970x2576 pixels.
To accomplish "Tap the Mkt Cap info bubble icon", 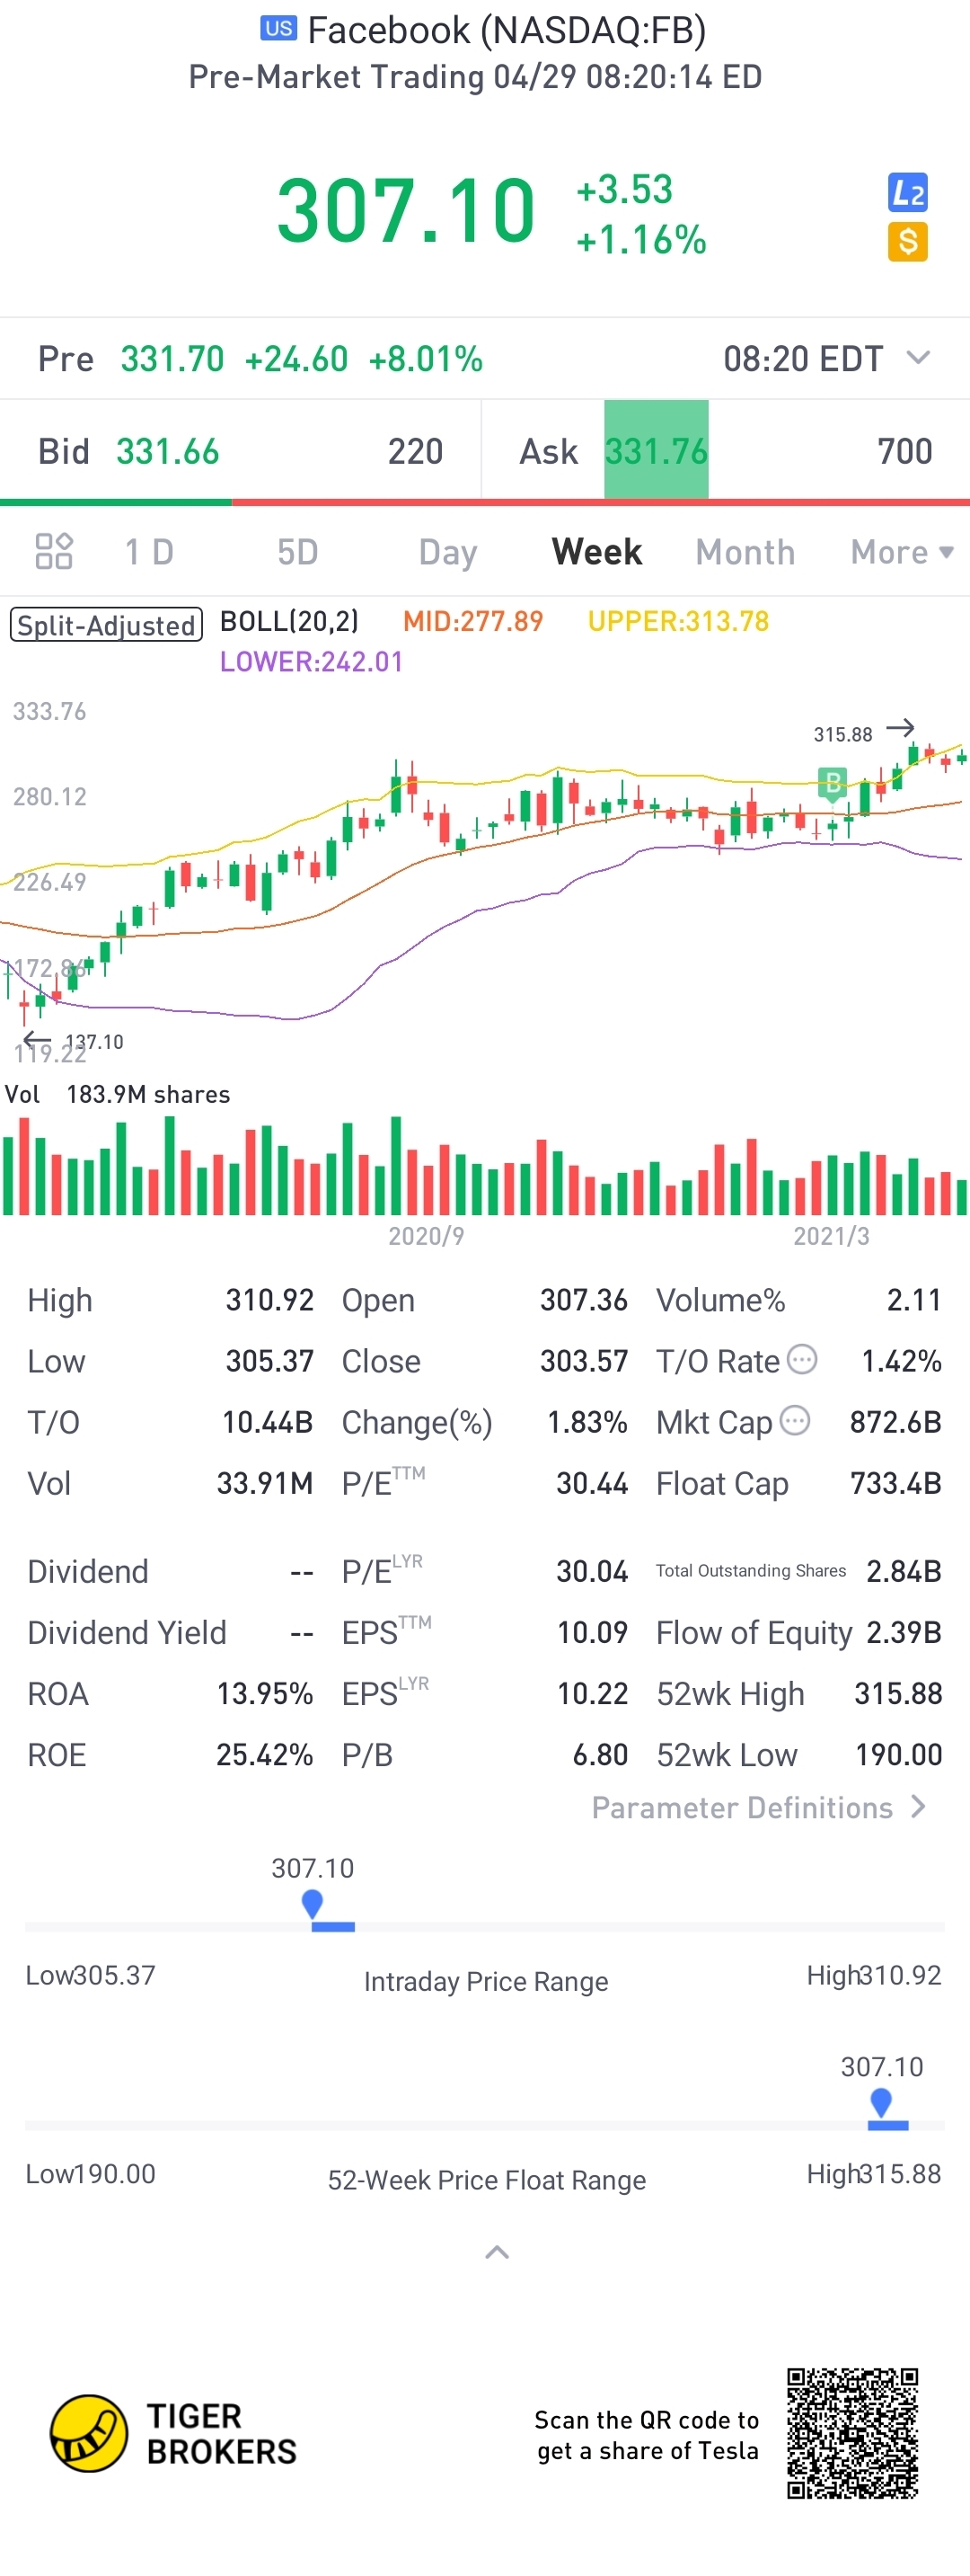I will [x=794, y=1420].
